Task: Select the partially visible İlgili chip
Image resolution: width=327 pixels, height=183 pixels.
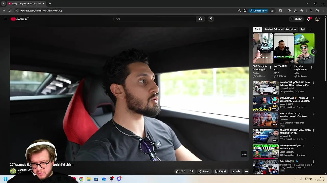Action: (303, 29)
